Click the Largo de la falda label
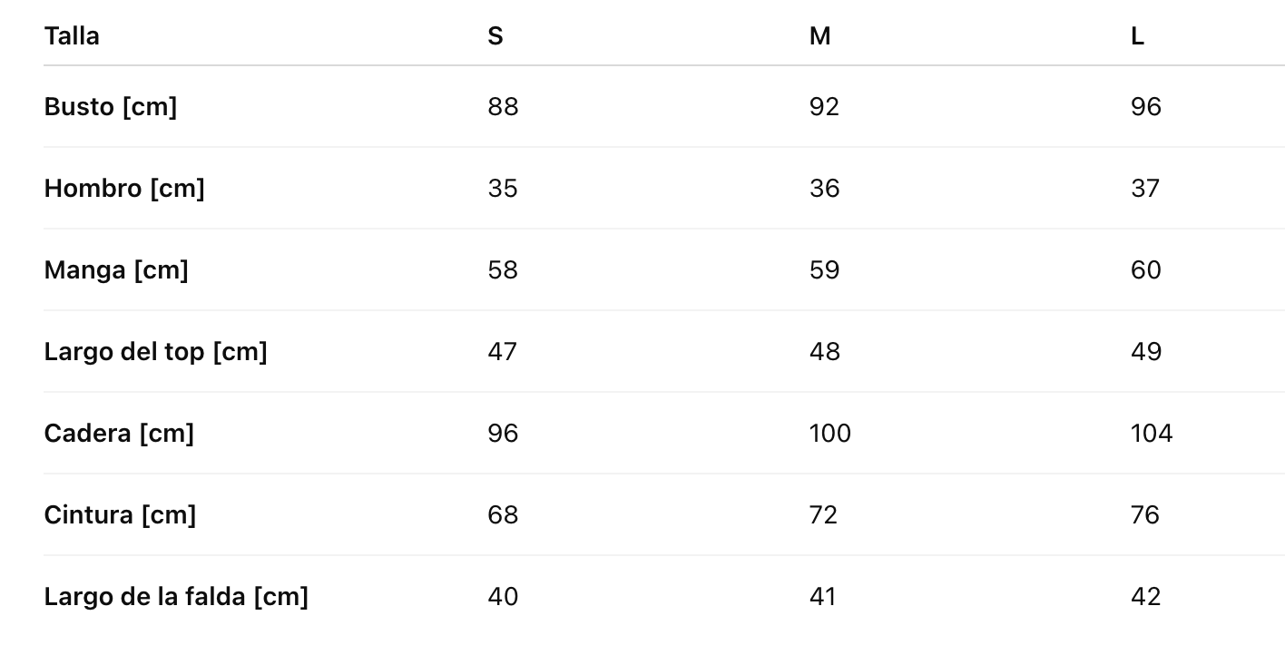The image size is (1285, 655). pyautogui.click(x=176, y=597)
